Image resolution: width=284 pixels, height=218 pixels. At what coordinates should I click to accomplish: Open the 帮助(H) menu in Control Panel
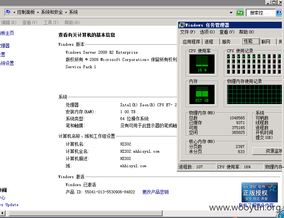coord(72,22)
